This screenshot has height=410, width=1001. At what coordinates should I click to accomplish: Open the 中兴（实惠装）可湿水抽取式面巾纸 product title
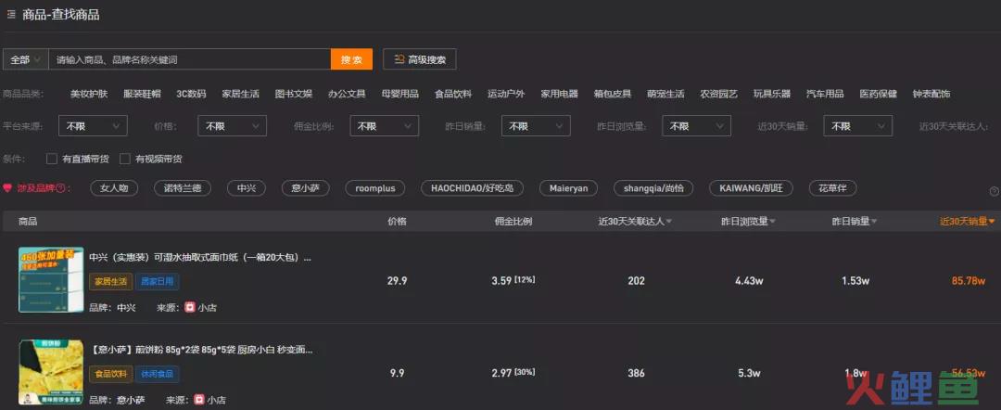pyautogui.click(x=200, y=258)
